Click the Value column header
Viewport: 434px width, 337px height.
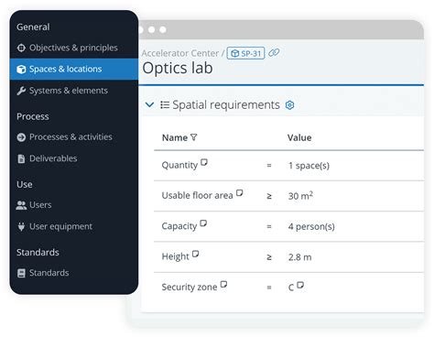[299, 137]
